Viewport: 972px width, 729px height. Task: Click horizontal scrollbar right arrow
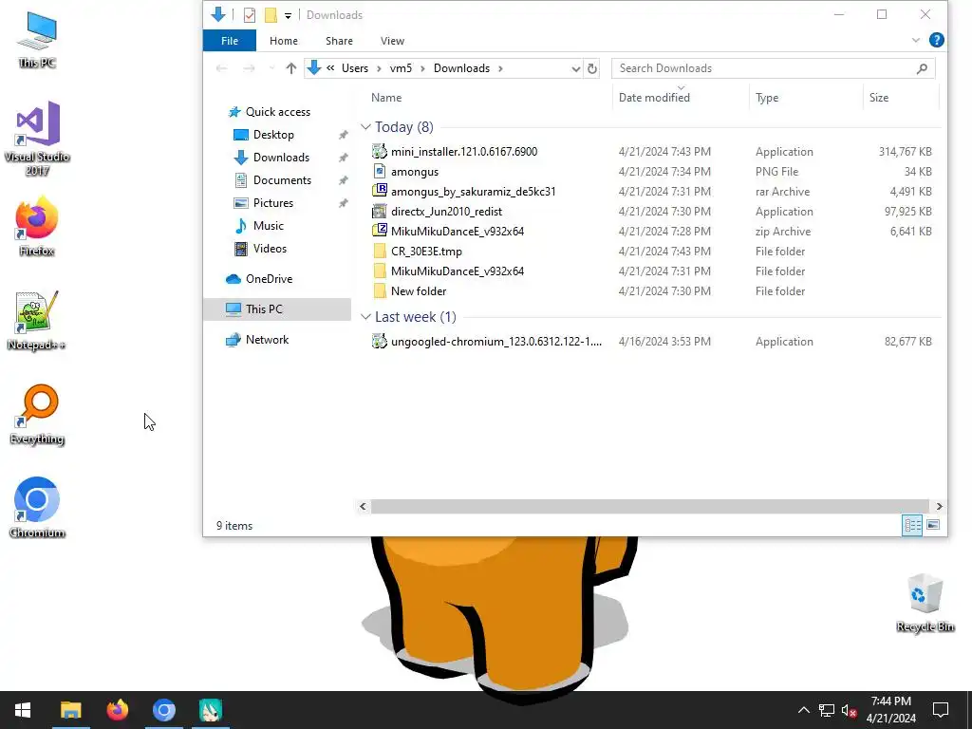point(939,507)
